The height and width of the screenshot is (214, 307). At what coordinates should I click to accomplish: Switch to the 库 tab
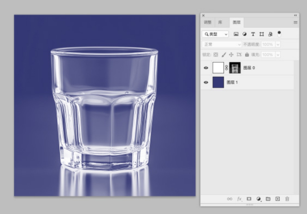(220, 22)
